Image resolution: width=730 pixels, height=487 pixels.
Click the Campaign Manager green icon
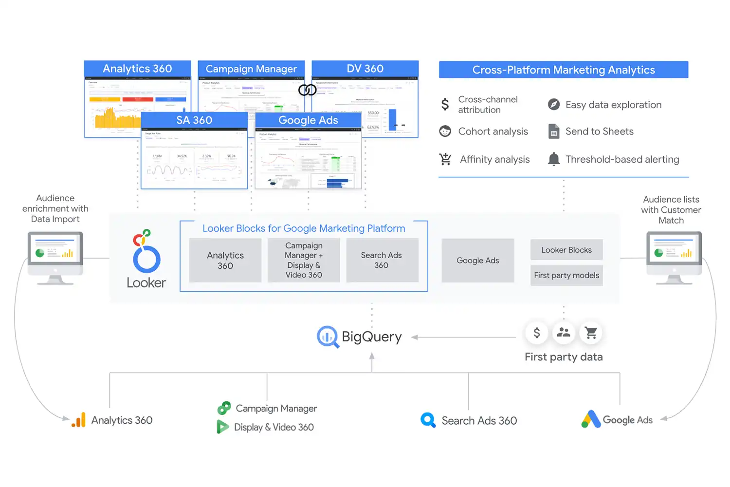[x=224, y=408]
